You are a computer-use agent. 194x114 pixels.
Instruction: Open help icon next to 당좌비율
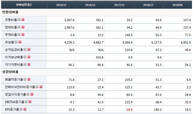coord(19,27)
